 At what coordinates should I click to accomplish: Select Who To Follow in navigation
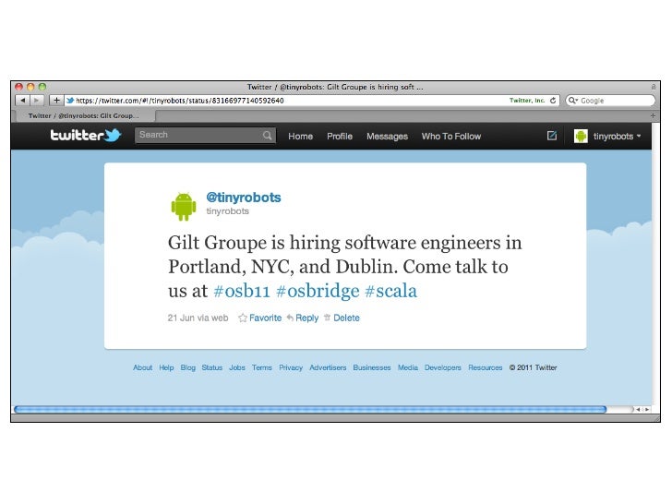[451, 137]
